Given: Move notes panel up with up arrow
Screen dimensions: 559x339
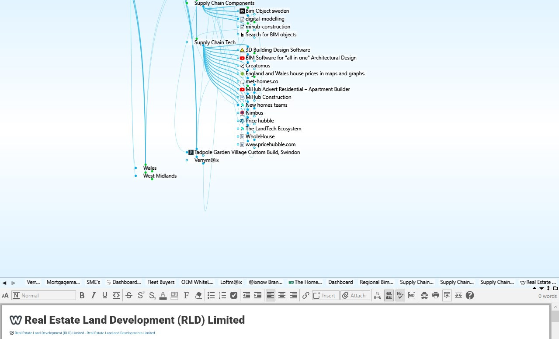Looking at the screenshot, I should (534, 288).
